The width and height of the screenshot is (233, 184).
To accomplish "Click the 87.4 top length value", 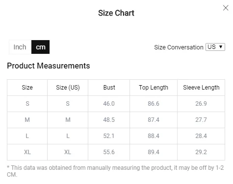I will point(154,120).
